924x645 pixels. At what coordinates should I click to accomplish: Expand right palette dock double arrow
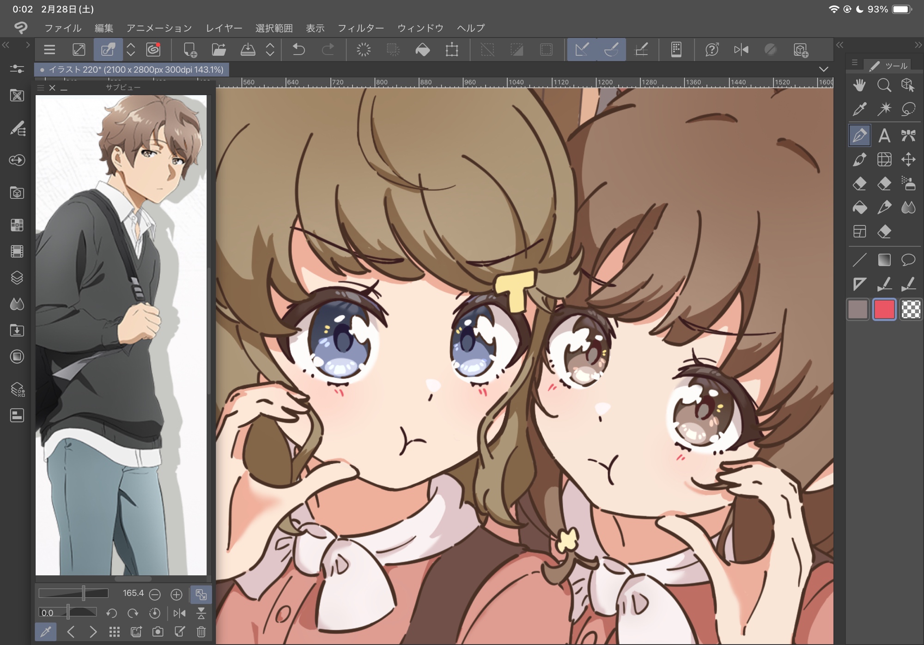pyautogui.click(x=839, y=45)
